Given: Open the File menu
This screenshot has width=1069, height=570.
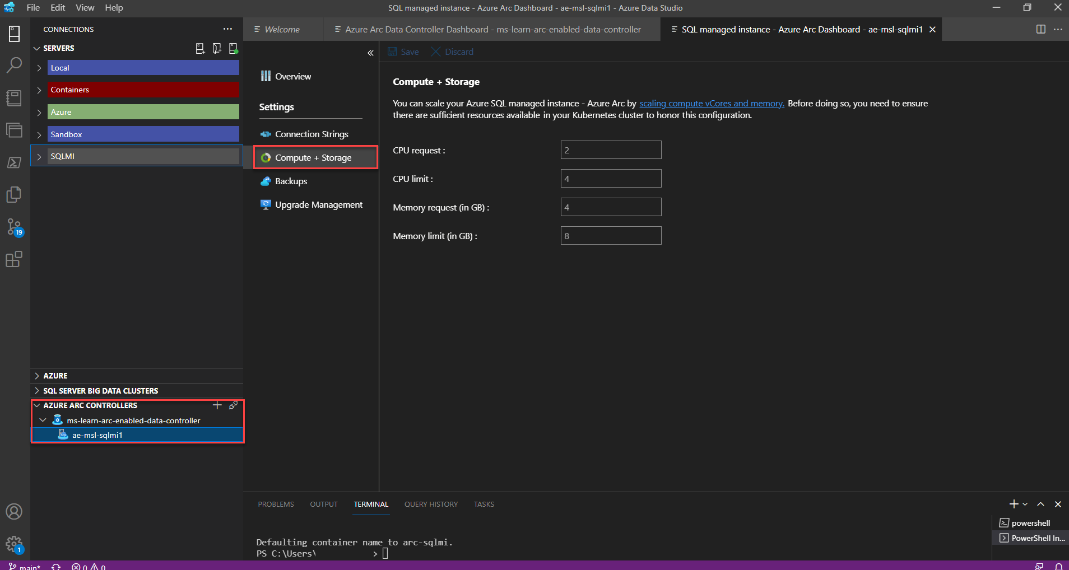Looking at the screenshot, I should point(33,8).
